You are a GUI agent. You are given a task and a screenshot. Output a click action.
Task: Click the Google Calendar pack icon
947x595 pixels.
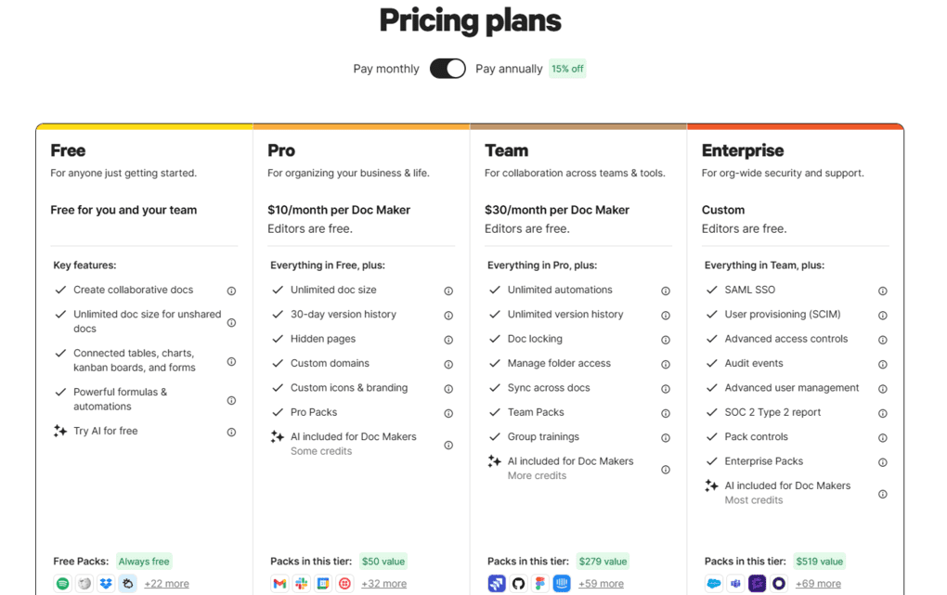pyautogui.click(x=322, y=583)
